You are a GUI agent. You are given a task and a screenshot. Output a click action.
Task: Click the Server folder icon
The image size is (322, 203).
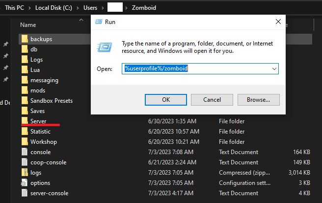pyautogui.click(x=25, y=121)
